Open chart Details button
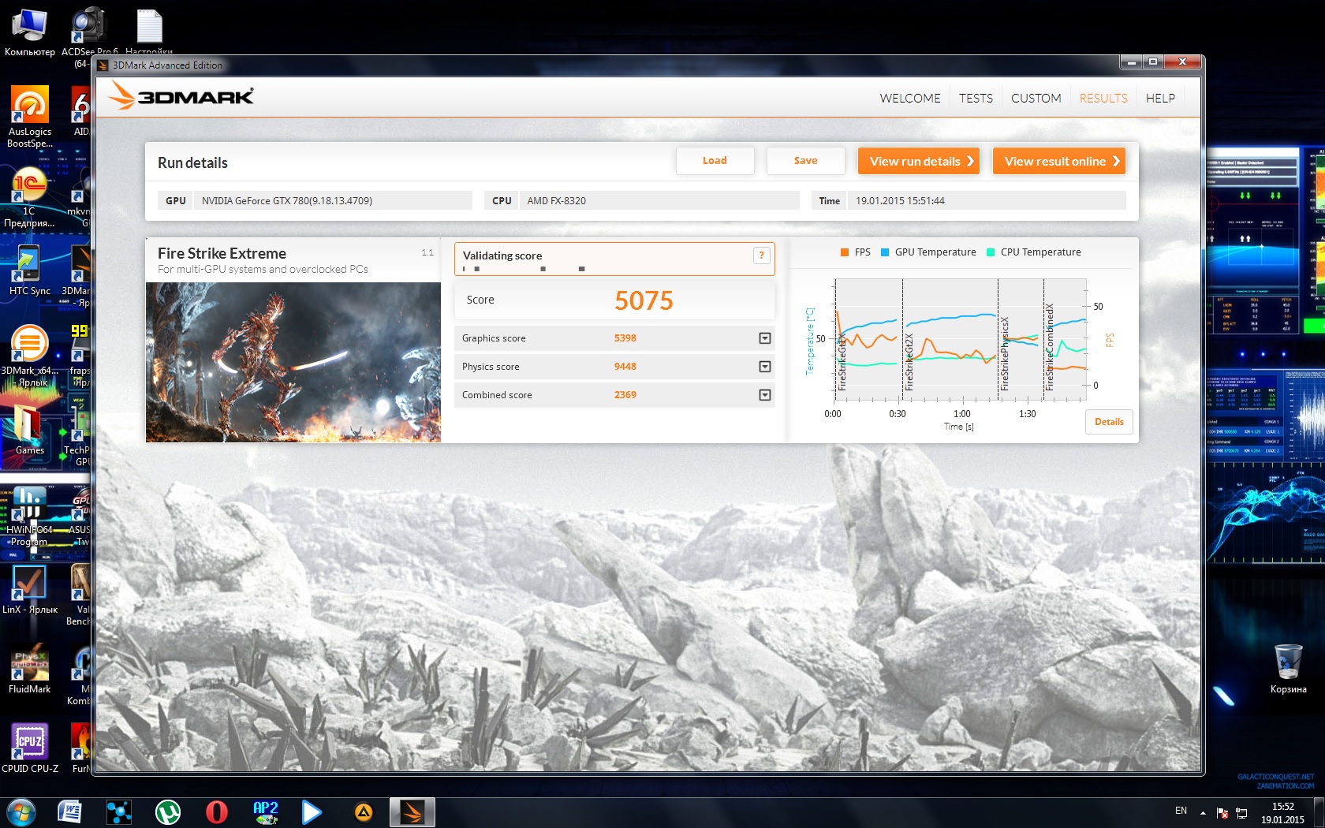Image resolution: width=1325 pixels, height=828 pixels. point(1109,422)
